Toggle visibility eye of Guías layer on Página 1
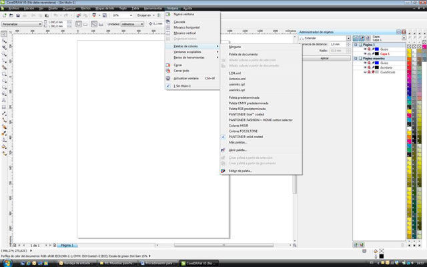This screenshot has width=427, height=267. (365, 49)
